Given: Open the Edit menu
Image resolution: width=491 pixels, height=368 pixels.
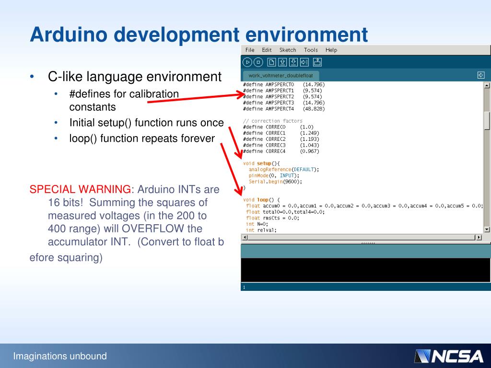Looking at the screenshot, I should pos(267,50).
